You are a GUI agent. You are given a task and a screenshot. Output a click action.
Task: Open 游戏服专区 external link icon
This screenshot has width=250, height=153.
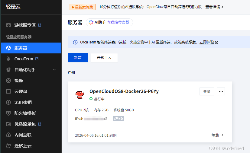pyautogui.click(x=40, y=25)
